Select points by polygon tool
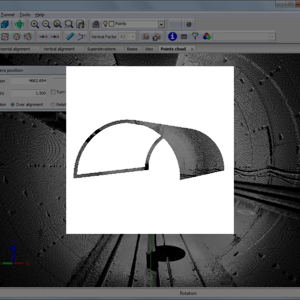Image resolution: width=300 pixels, height=300 pixels. point(28,37)
